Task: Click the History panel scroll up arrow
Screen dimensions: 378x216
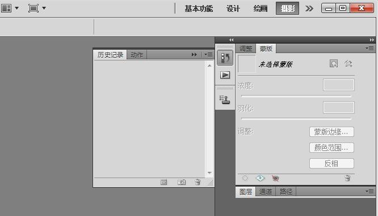Action: [x=209, y=66]
